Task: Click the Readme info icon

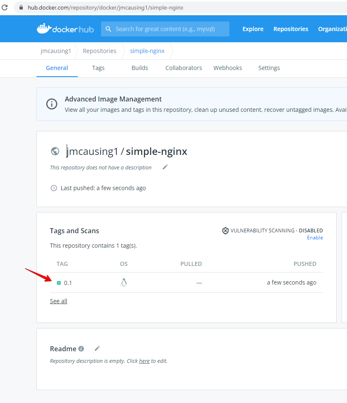Action: click(81, 349)
